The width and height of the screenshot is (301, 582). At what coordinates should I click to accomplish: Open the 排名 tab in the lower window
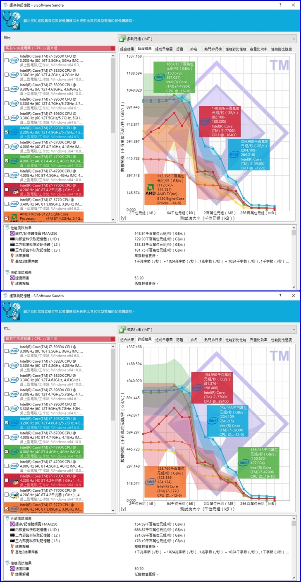[193, 339]
